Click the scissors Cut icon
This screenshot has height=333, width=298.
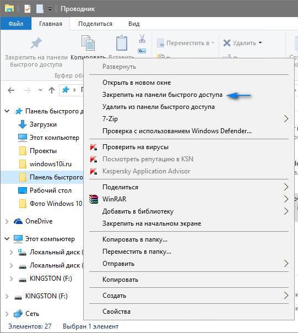tap(142, 39)
